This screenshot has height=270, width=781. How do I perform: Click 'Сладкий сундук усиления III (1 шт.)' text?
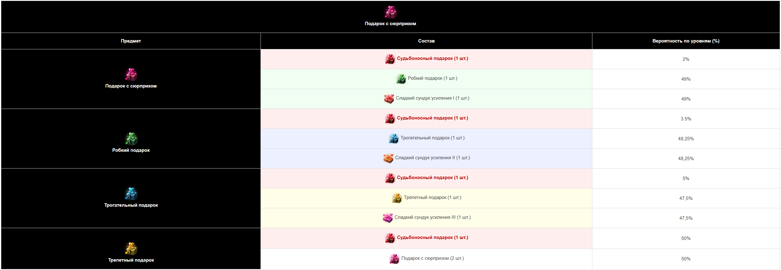432,217
